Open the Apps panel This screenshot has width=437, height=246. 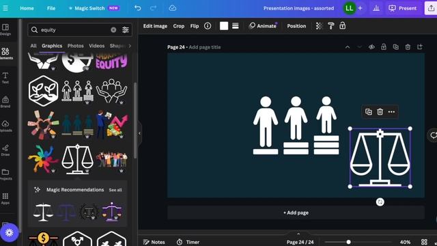(5, 199)
